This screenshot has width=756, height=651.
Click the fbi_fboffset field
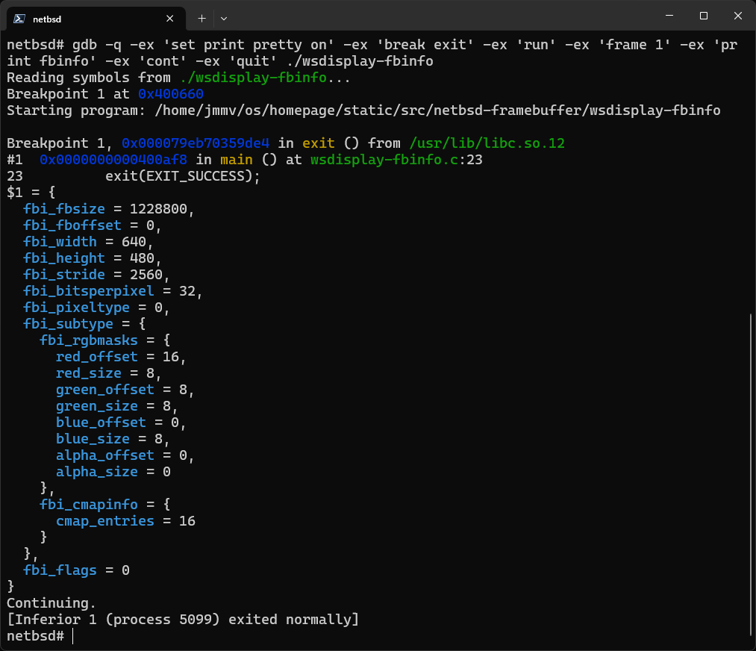click(72, 225)
